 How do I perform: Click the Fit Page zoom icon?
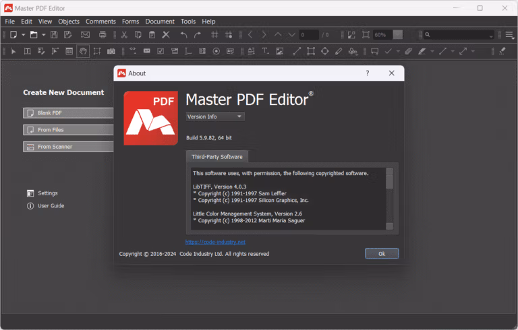coord(366,34)
